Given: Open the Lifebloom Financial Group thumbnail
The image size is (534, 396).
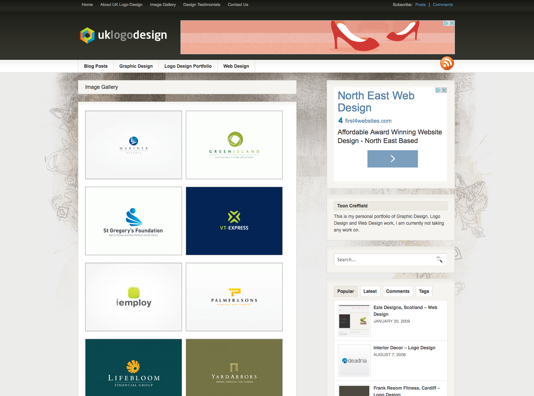Looking at the screenshot, I should (133, 367).
